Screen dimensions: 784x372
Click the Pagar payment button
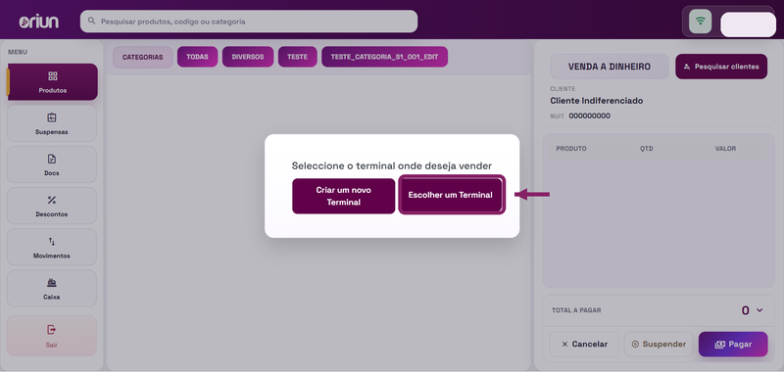pos(733,344)
